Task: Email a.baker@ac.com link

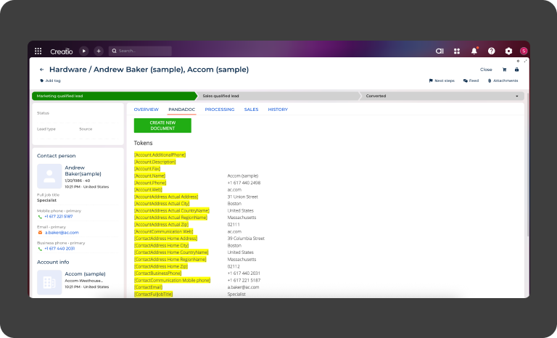Action: (x=62, y=232)
